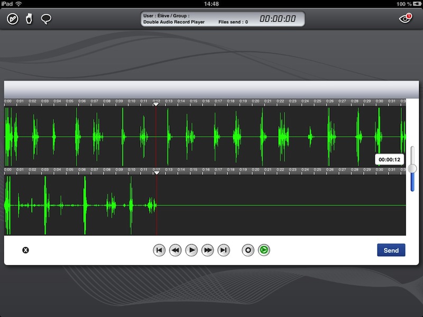The image size is (423, 317).
Task: Open the speech bubble chat icon
Action: pyautogui.click(x=46, y=19)
